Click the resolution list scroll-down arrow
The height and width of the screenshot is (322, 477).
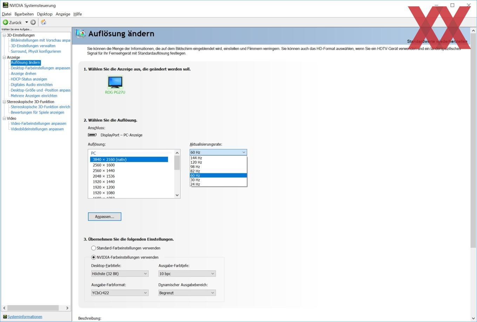177,195
